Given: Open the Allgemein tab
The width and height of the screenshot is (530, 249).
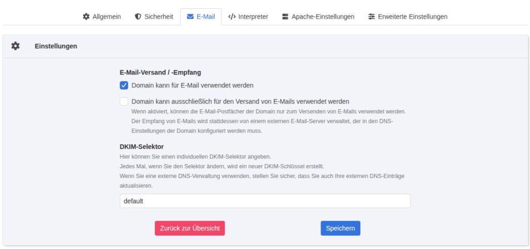Looking at the screenshot, I should (x=102, y=17).
